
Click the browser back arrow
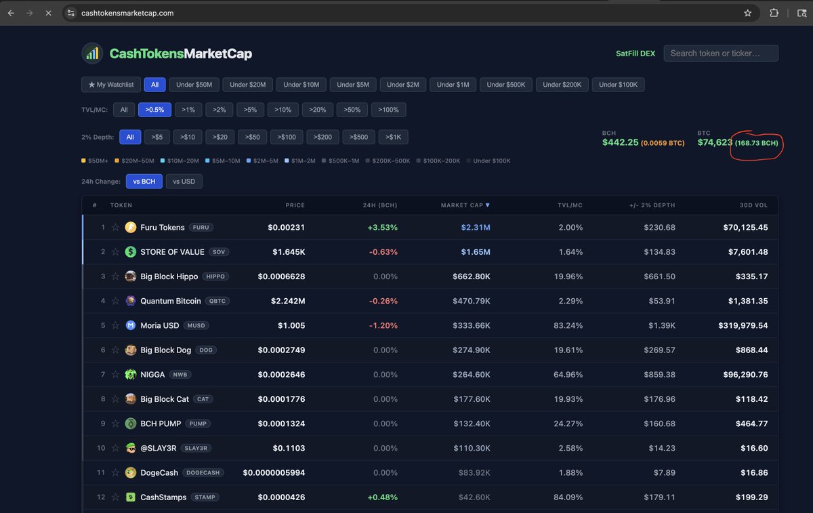click(11, 13)
